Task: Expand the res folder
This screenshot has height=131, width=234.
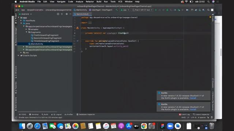Action: point(21,52)
